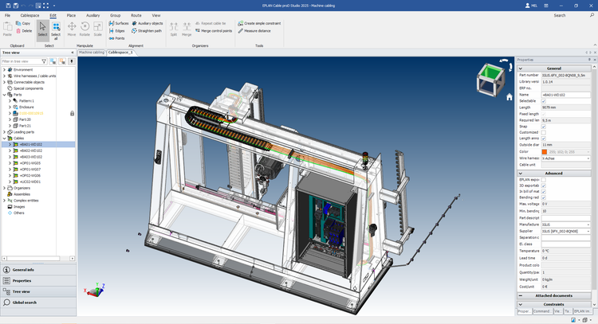
Task: Switch to the Machine cabling tab
Action: click(x=91, y=52)
